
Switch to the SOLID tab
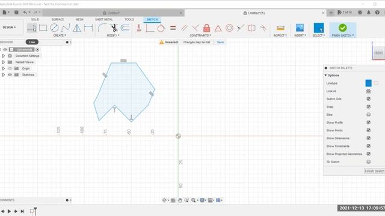tap(35, 19)
